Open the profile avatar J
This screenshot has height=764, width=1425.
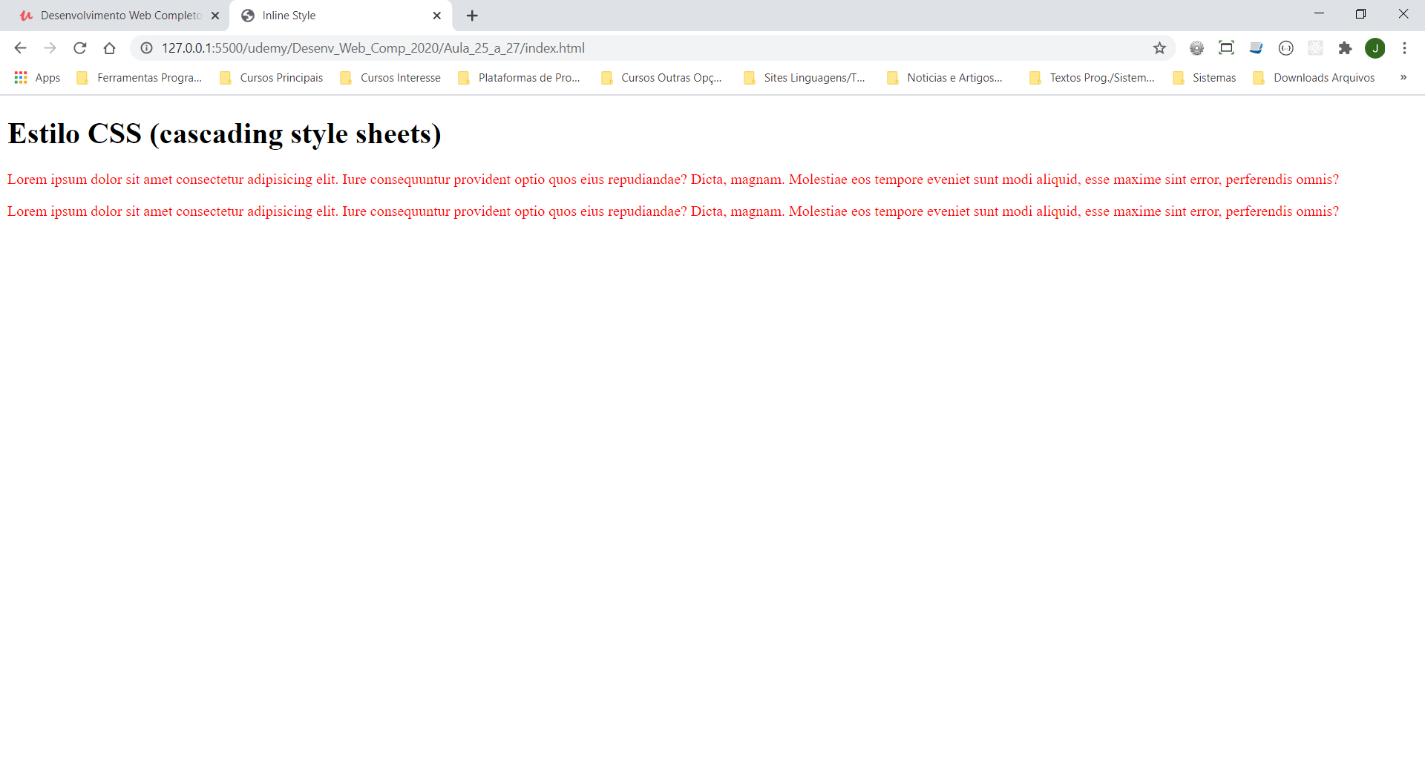point(1375,48)
